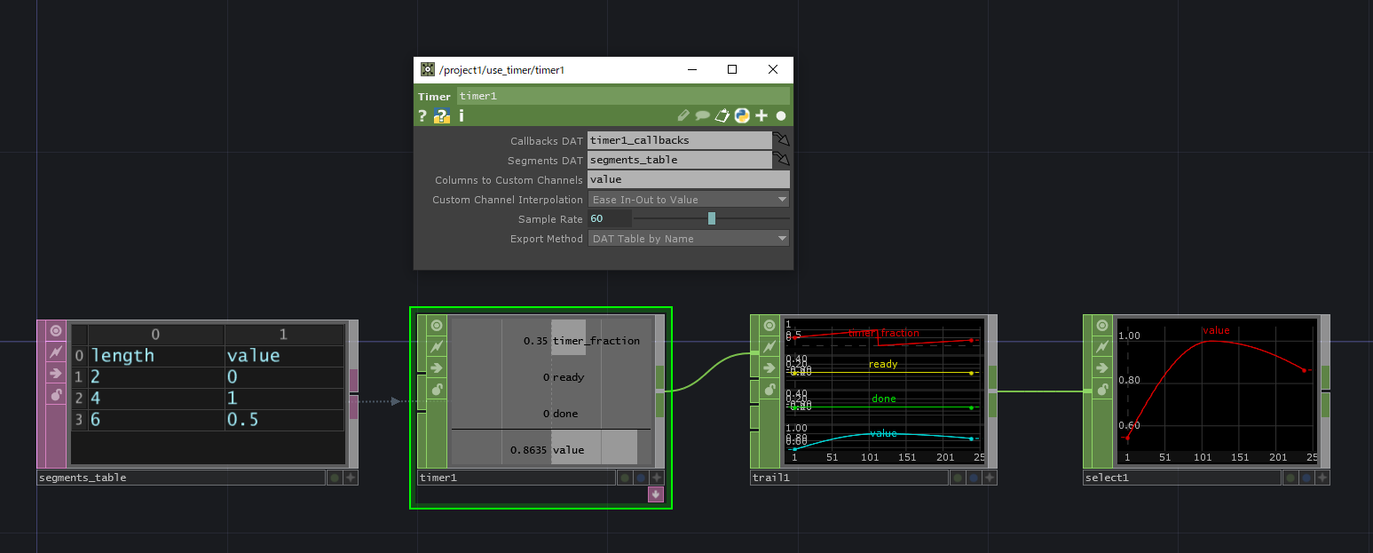This screenshot has width=1373, height=553.
Task: Open Python help icon in parameter dialog
Action: [x=442, y=115]
